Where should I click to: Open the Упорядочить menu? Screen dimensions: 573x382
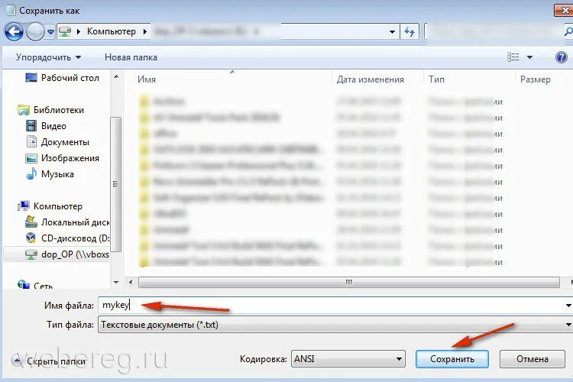pyautogui.click(x=48, y=57)
